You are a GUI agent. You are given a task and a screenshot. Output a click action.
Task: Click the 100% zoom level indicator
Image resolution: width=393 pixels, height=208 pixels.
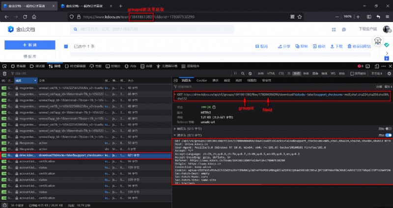click(x=348, y=17)
